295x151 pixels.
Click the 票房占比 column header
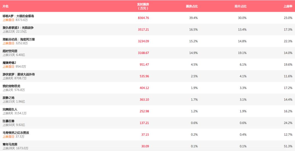[192, 6]
